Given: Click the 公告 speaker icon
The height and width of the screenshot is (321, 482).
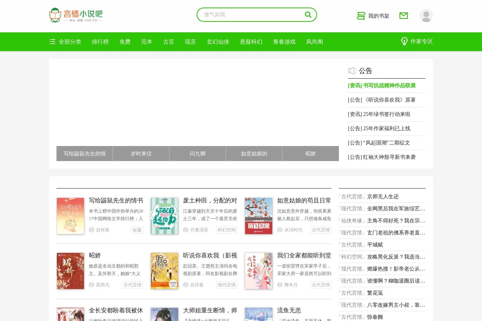Looking at the screenshot, I should pos(352,71).
